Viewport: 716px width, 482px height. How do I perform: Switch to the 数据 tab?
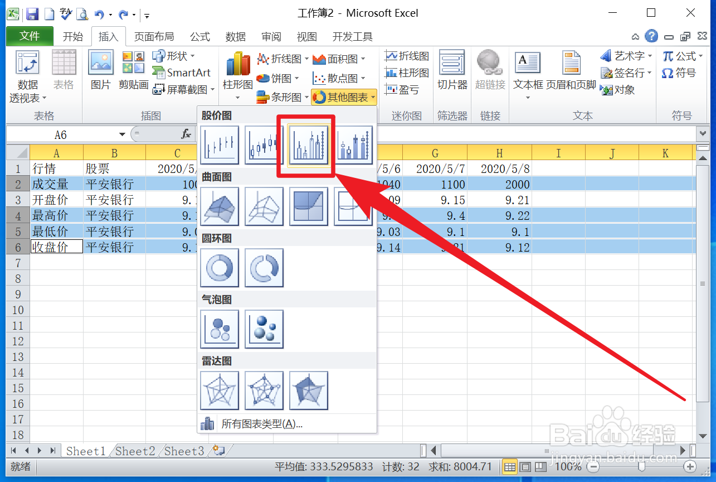(x=236, y=37)
